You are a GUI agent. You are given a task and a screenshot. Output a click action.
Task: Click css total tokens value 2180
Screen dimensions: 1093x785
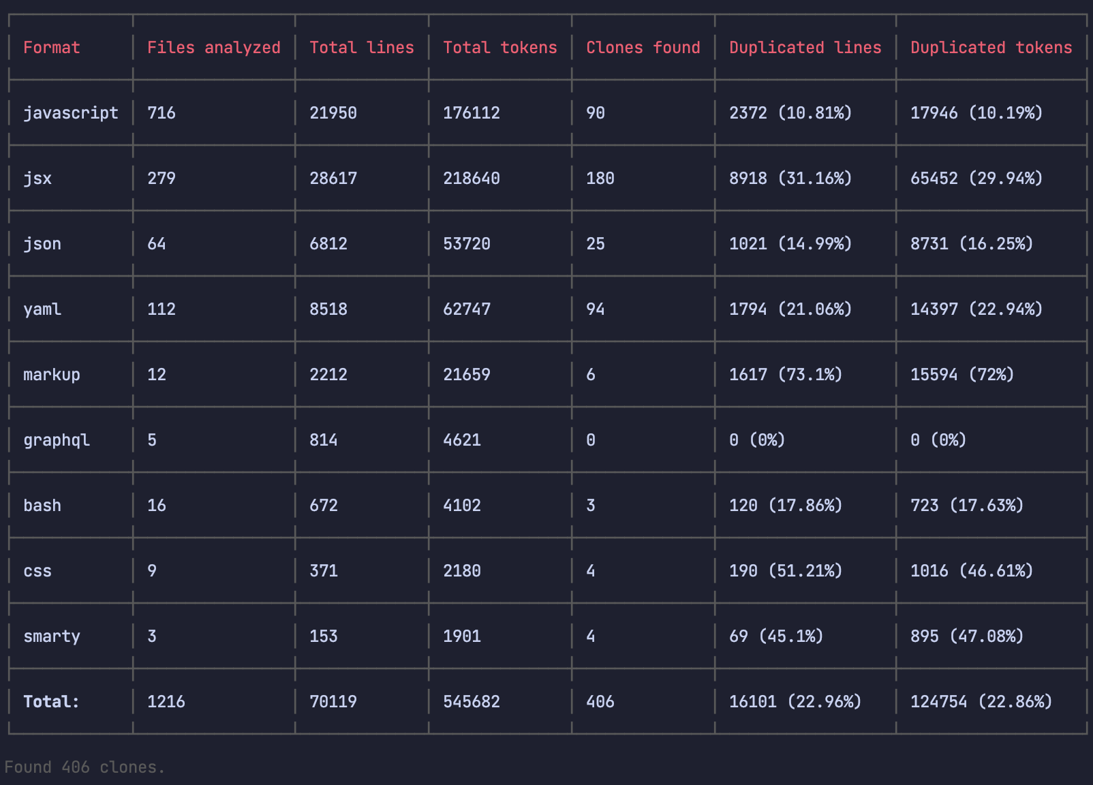point(462,571)
